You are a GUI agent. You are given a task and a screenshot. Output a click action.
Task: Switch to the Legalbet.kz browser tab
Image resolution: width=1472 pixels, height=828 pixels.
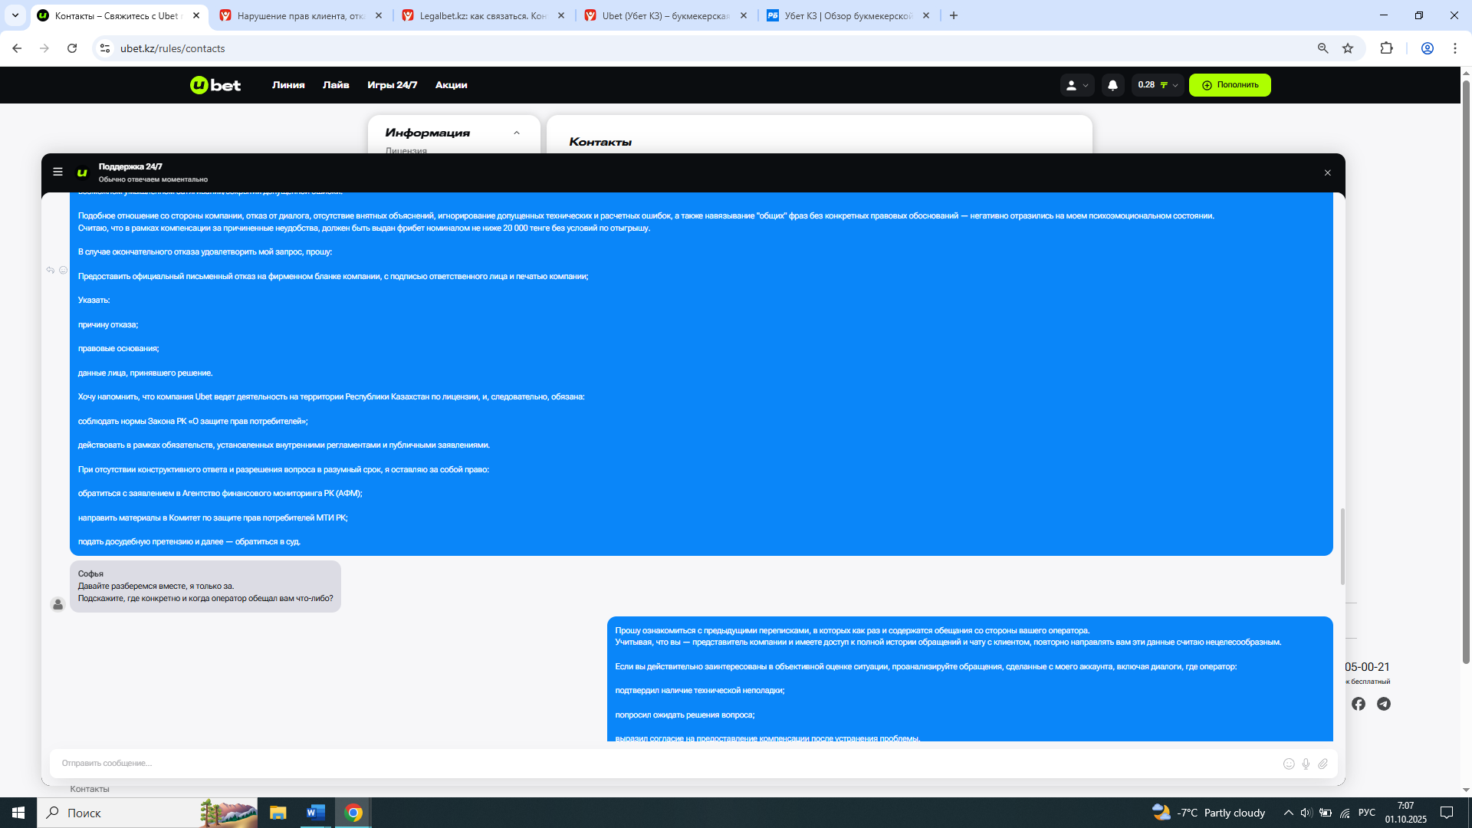(x=483, y=15)
